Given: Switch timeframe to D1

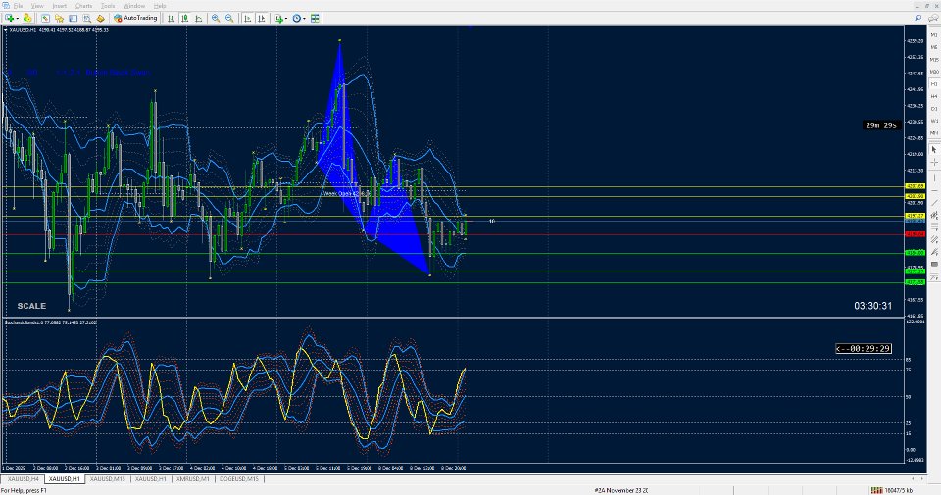Looking at the screenshot, I should point(934,109).
